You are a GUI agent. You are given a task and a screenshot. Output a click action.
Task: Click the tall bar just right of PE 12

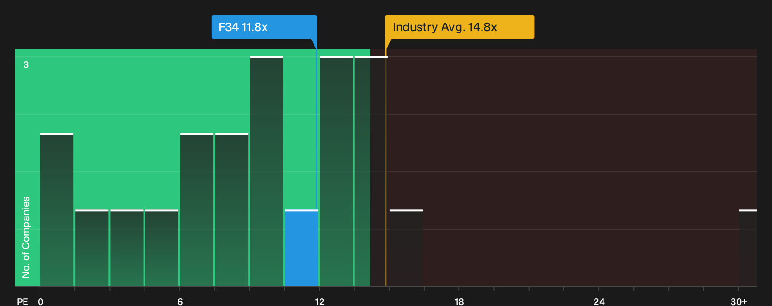[336, 171]
